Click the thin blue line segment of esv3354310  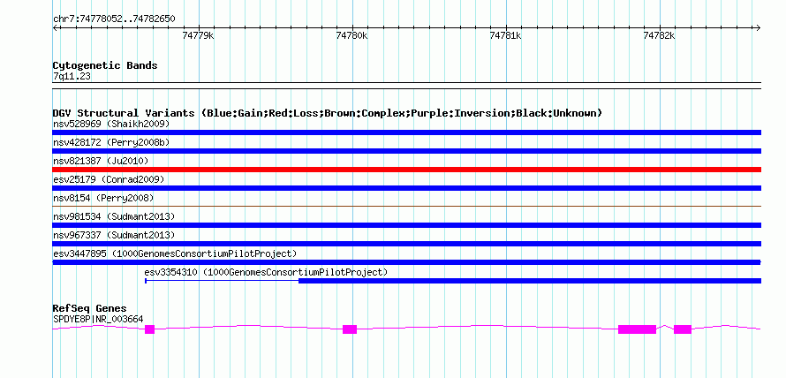coord(222,281)
